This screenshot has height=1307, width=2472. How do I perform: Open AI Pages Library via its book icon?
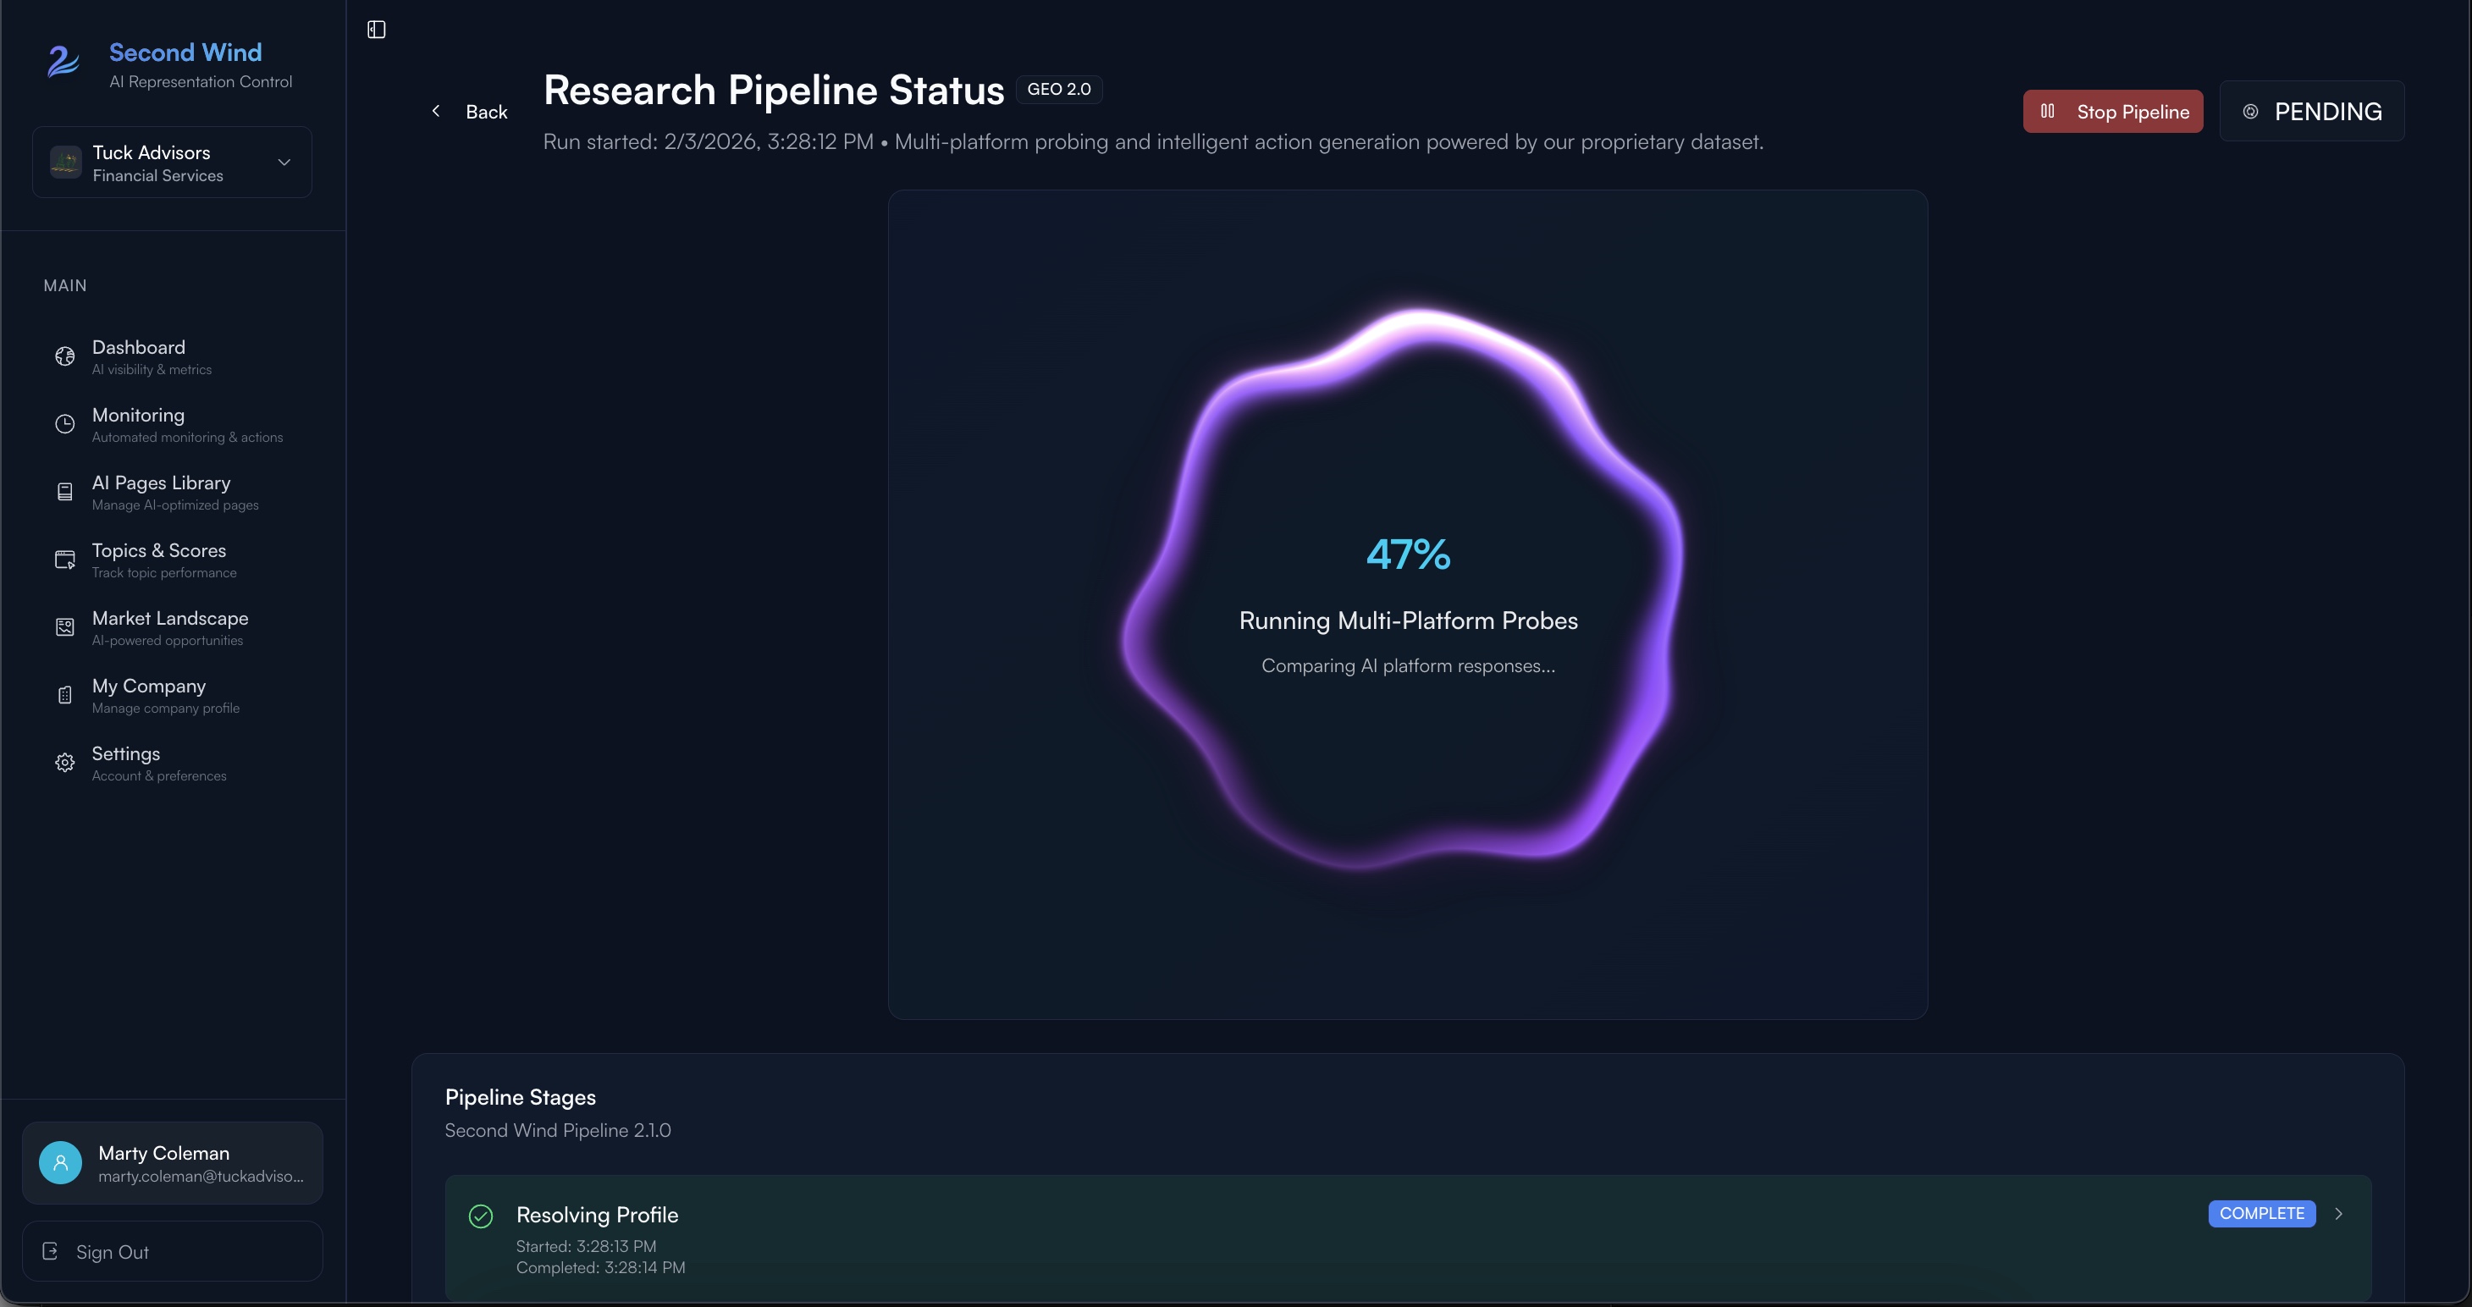coord(64,490)
